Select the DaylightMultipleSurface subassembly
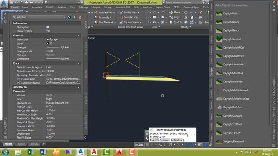This screenshot has height=156, width=278. click(236, 98)
